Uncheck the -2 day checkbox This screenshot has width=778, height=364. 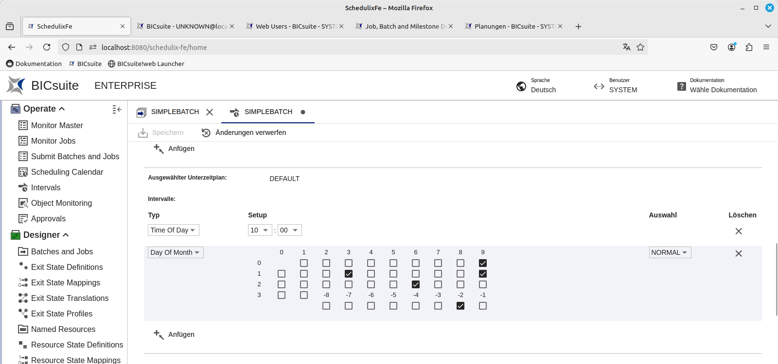(460, 306)
